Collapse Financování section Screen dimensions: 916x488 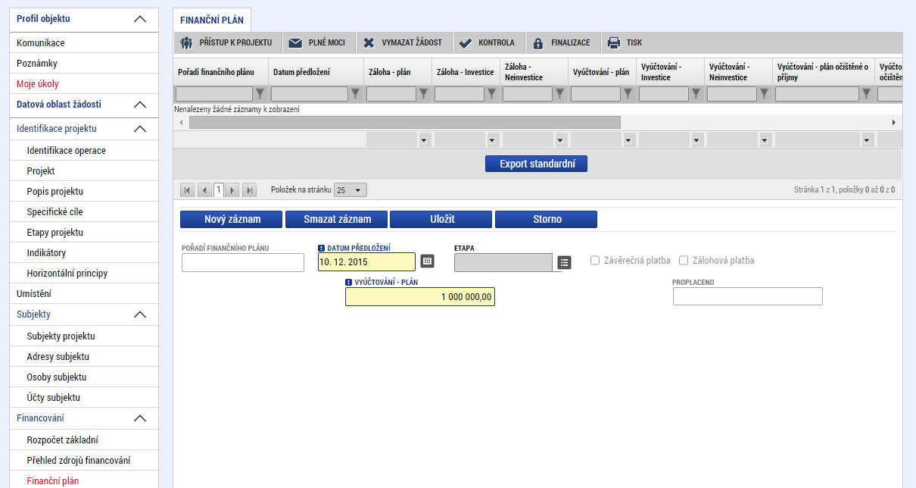click(140, 418)
